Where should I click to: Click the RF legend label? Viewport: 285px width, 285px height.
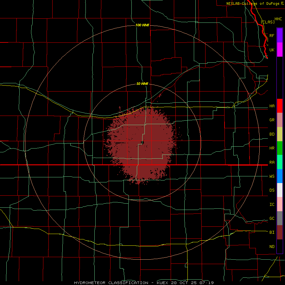click(x=272, y=35)
